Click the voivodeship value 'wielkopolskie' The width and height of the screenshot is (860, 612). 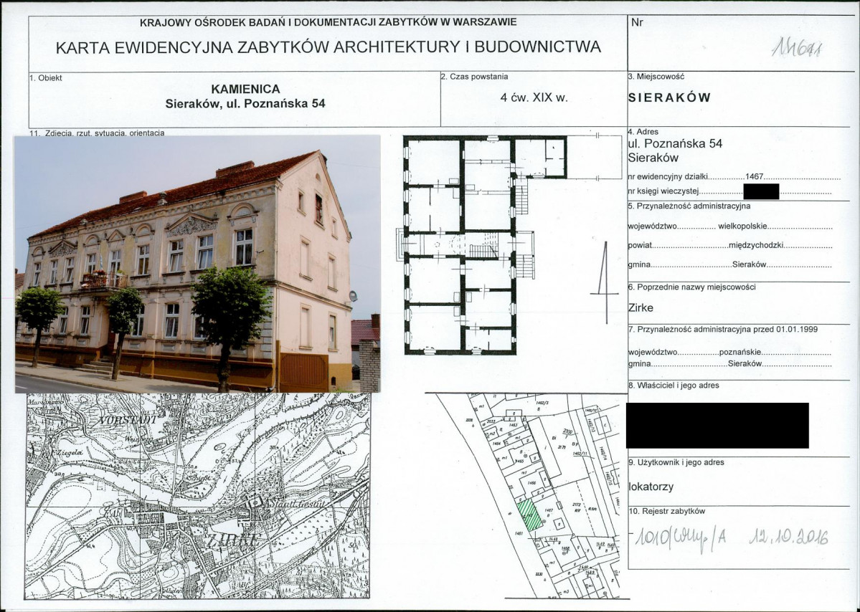(742, 226)
